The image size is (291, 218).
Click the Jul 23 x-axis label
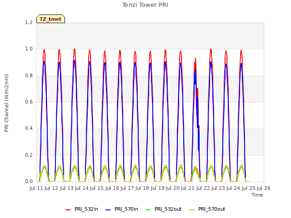[x=218, y=188]
